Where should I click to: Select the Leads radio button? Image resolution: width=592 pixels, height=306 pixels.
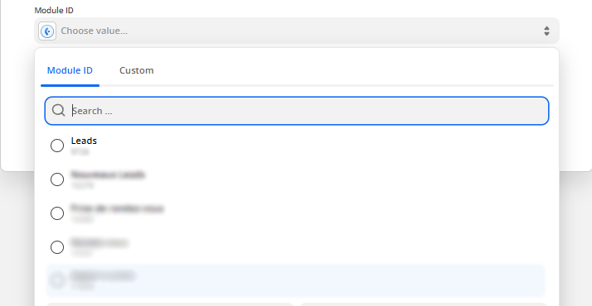[57, 146]
